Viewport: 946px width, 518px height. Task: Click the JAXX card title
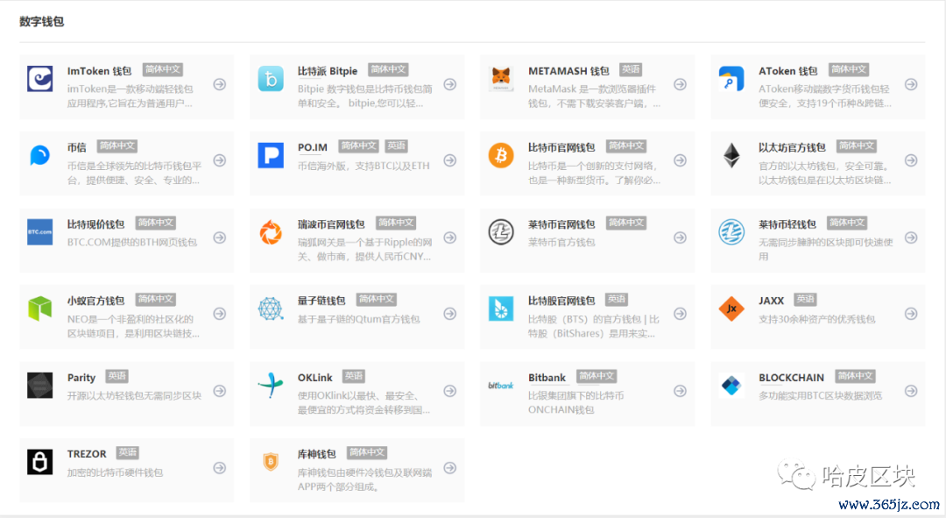tap(771, 301)
